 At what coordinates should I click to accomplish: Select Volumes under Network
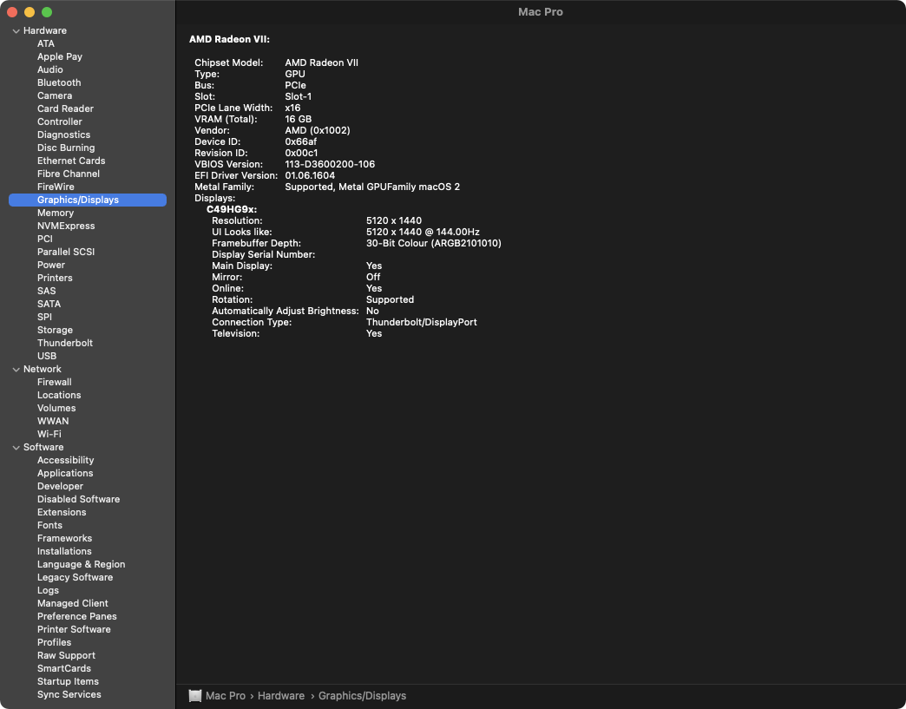(x=56, y=408)
